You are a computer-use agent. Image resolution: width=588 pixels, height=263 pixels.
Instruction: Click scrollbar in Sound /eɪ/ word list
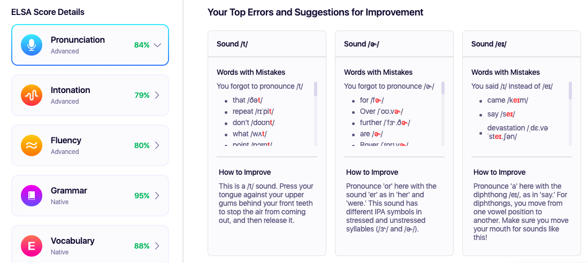570,91
